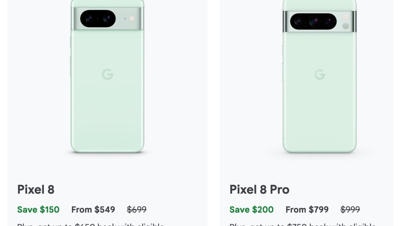Click the Pixel 8 camera flash
Viewport: 402px width, 226px height.
pyautogui.click(x=132, y=18)
